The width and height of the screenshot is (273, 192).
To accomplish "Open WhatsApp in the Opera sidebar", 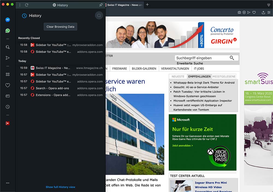I will [x=7, y=31].
